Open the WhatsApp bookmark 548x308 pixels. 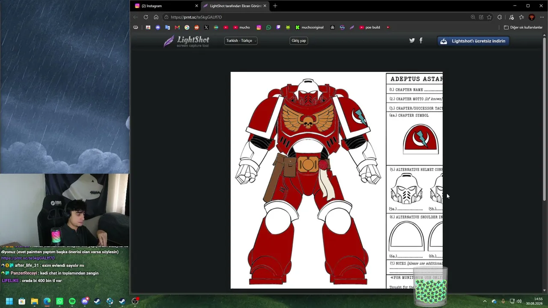pos(268,27)
